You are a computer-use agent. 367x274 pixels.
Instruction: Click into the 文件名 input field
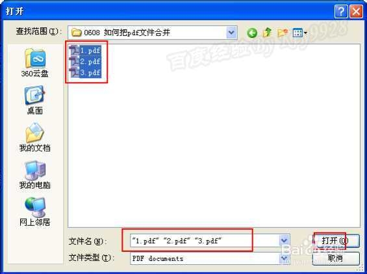coord(205,240)
